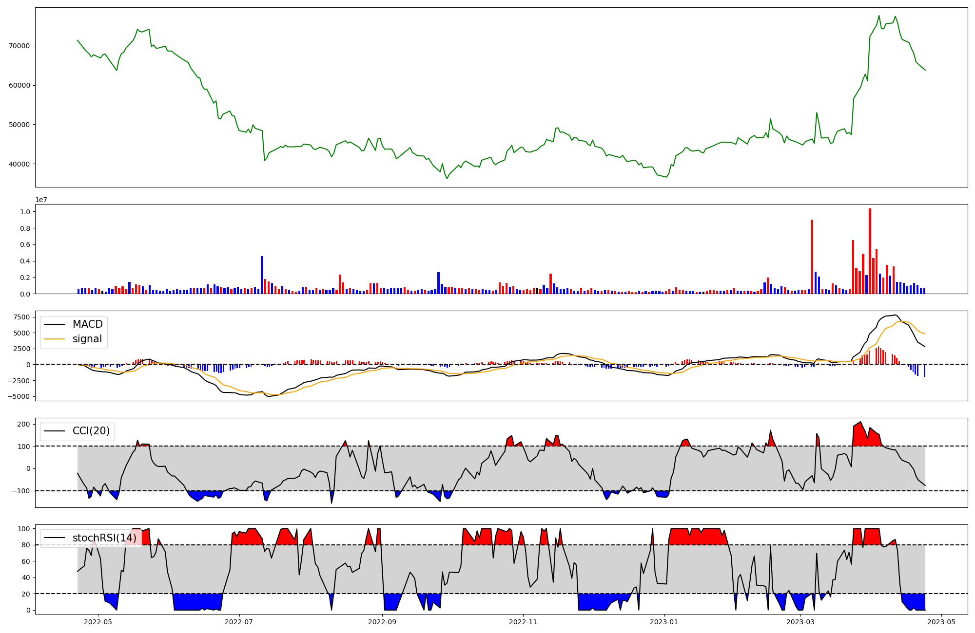
Task: Click the 2022-11 x-axis date label
Action: click(524, 621)
